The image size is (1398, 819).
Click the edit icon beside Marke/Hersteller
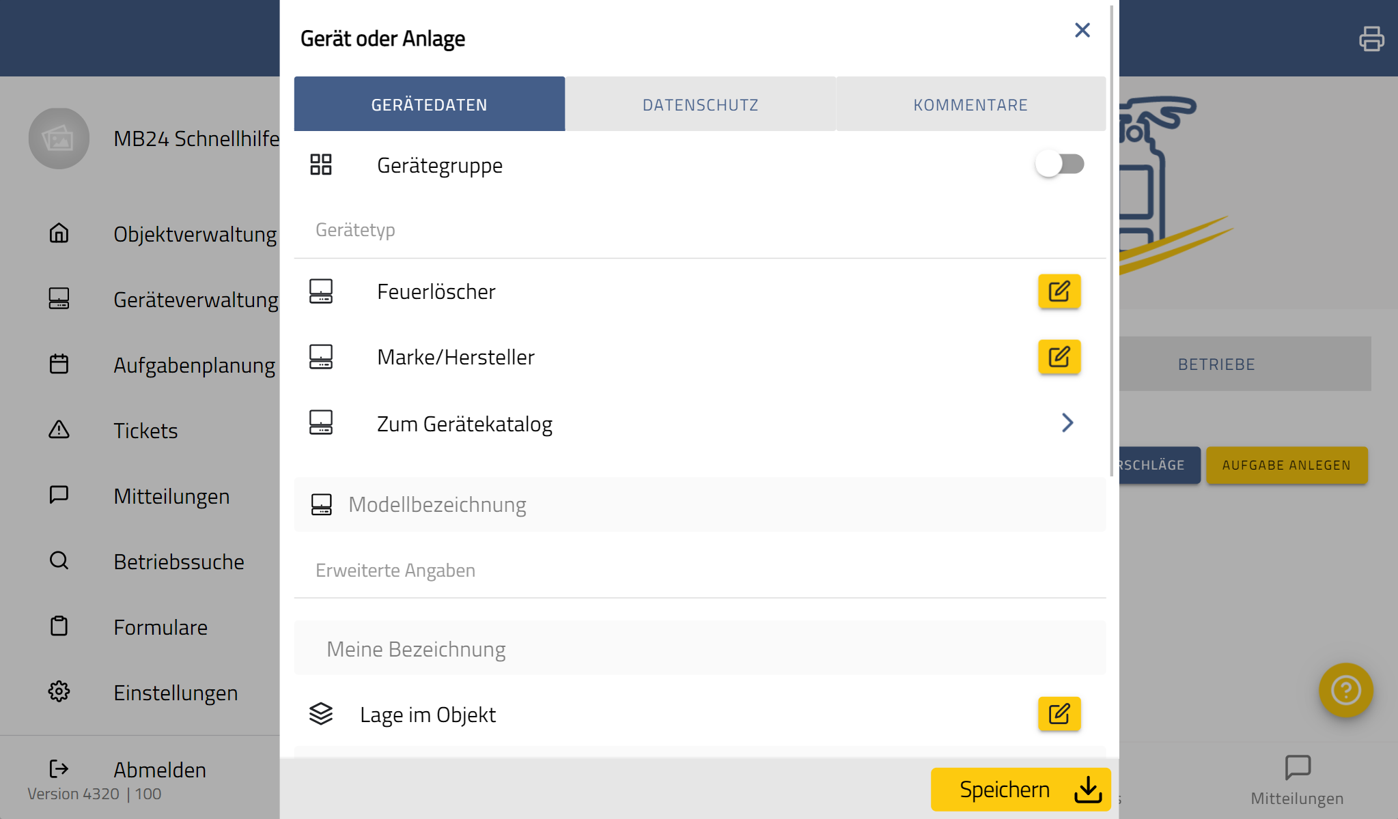point(1059,357)
